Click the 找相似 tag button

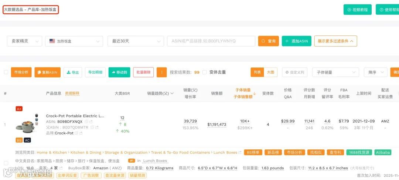[x=316, y=153]
